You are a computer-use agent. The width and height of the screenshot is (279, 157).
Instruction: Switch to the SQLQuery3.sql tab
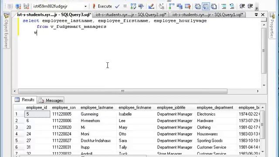pos(54,14)
